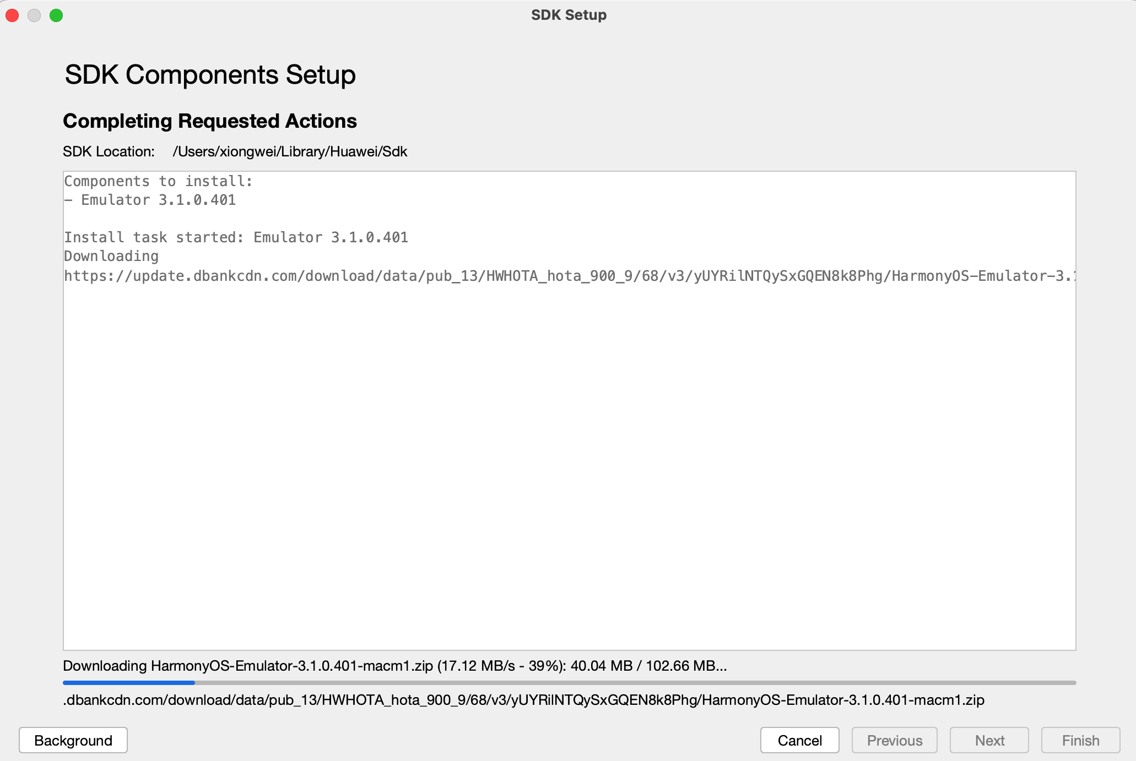Click the 'Components to install' log line
1136x761 pixels.
[158, 181]
